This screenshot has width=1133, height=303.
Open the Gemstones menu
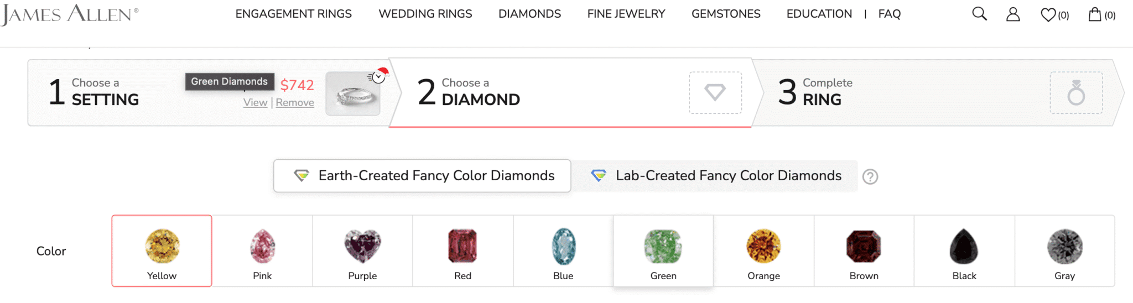point(726,14)
